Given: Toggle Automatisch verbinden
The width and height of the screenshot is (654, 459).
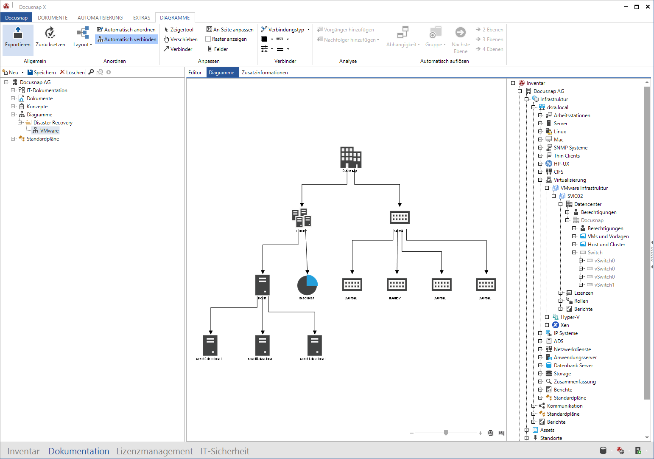Looking at the screenshot, I should (x=126, y=39).
